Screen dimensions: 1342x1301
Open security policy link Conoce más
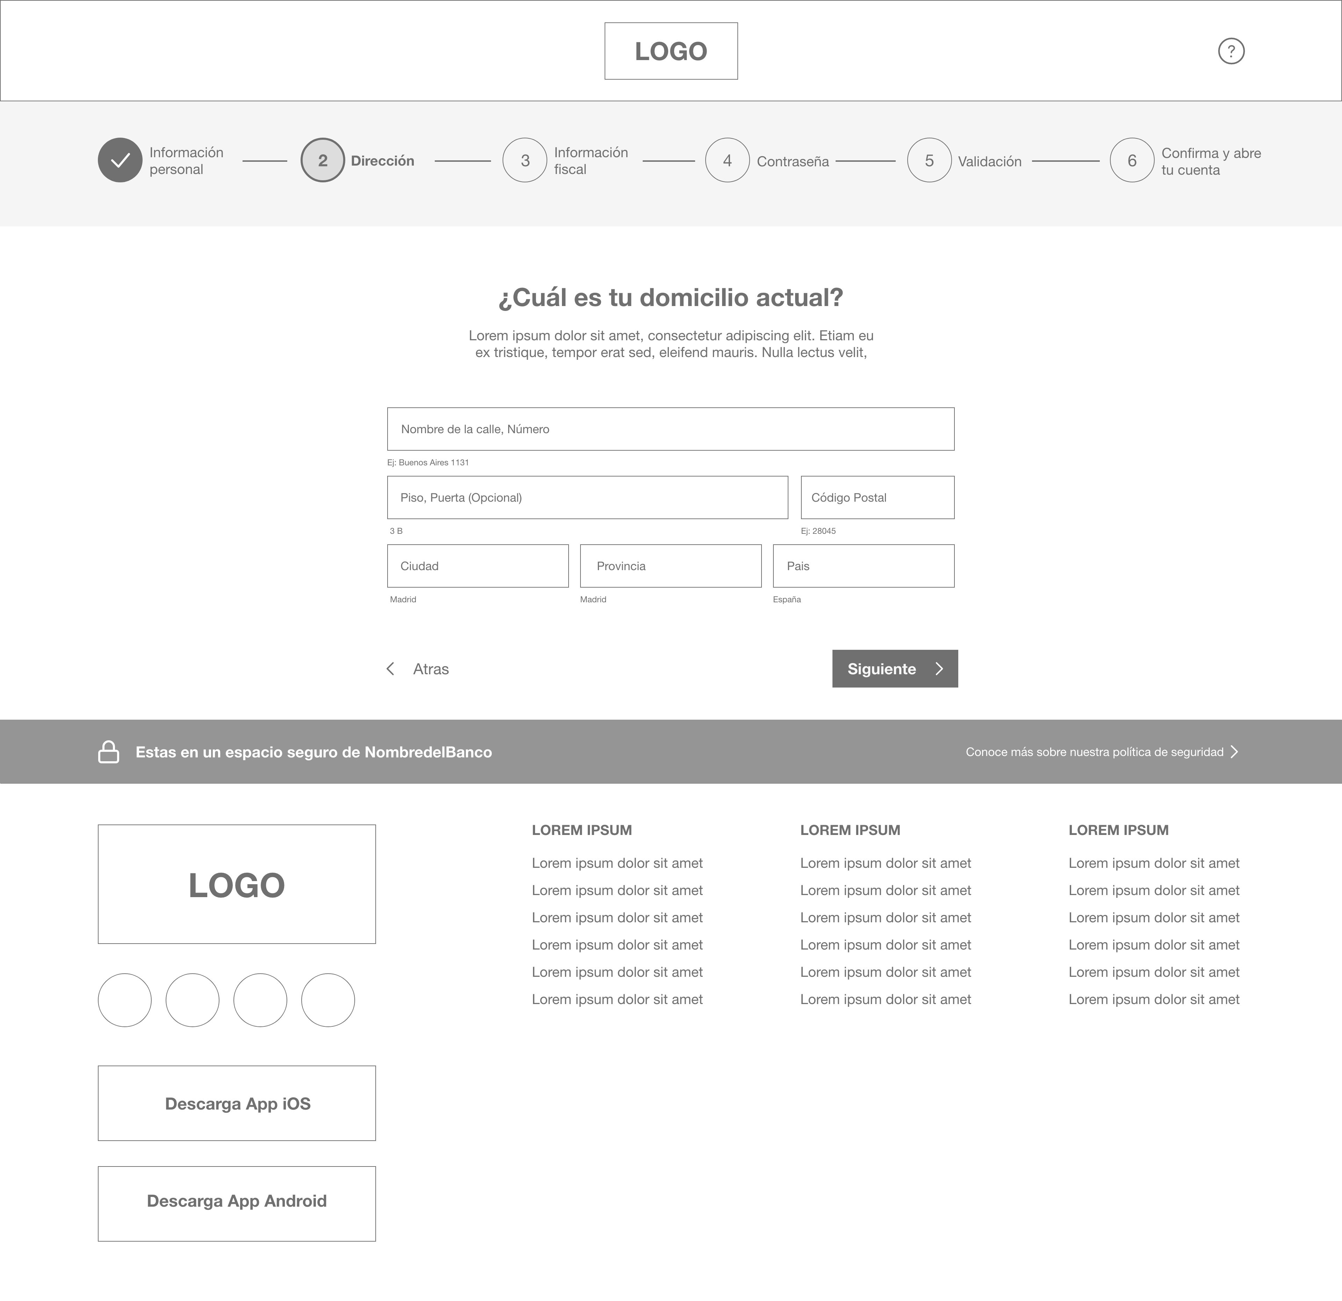pos(1094,751)
